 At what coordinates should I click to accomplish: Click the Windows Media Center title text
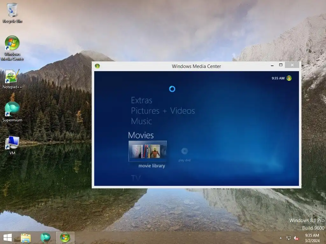[196, 66]
